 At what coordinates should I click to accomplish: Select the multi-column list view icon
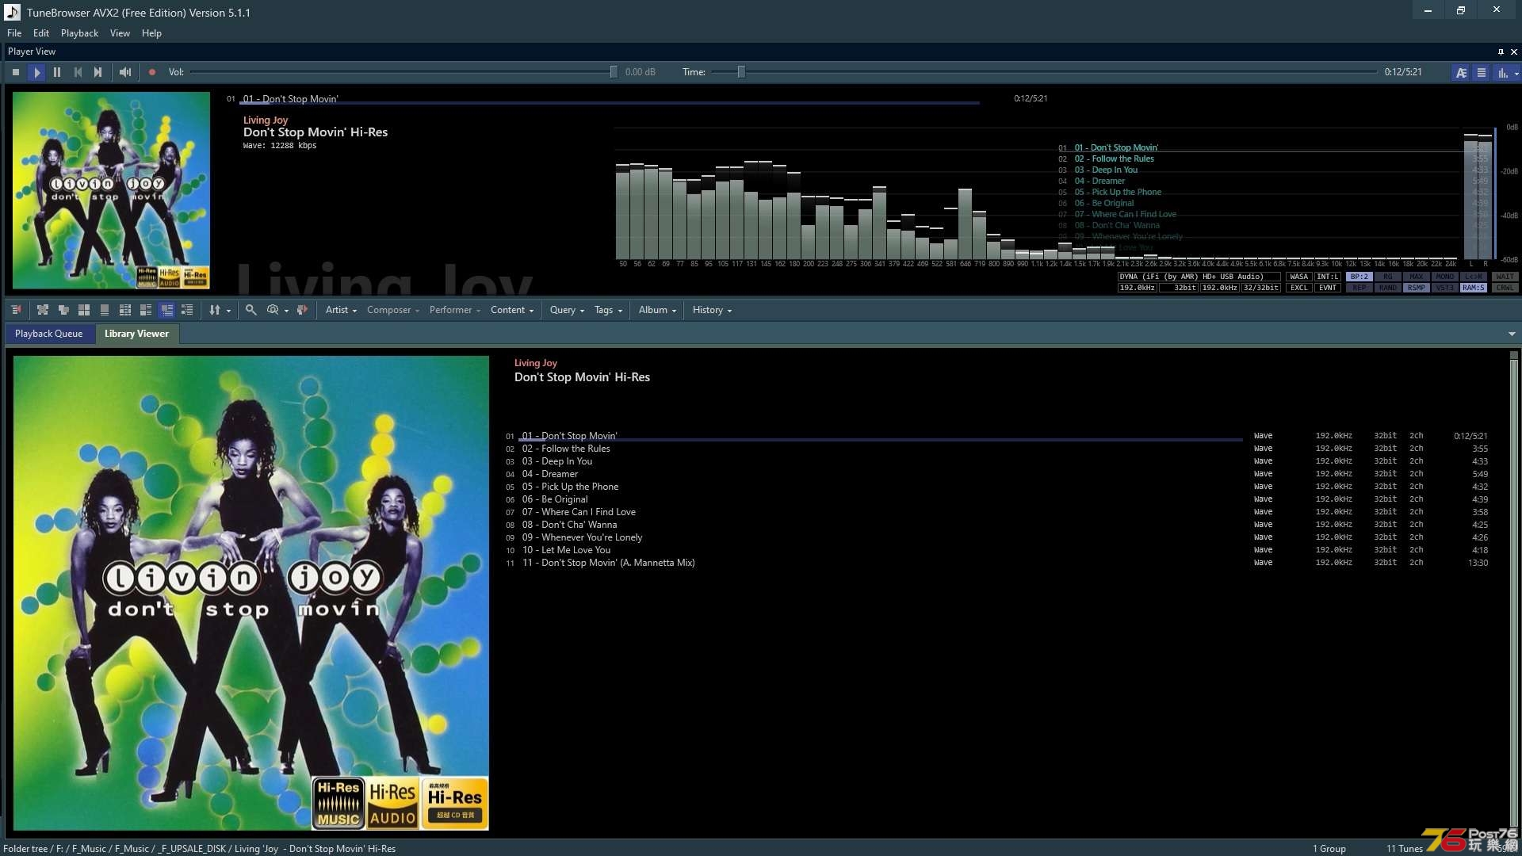(125, 310)
